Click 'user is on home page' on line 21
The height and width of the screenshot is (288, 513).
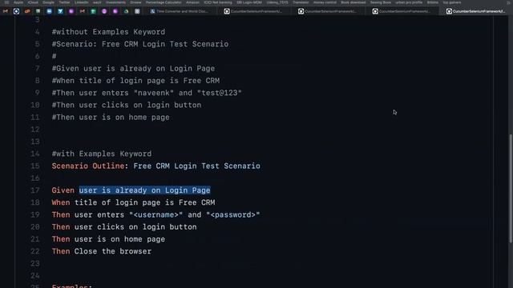119,239
